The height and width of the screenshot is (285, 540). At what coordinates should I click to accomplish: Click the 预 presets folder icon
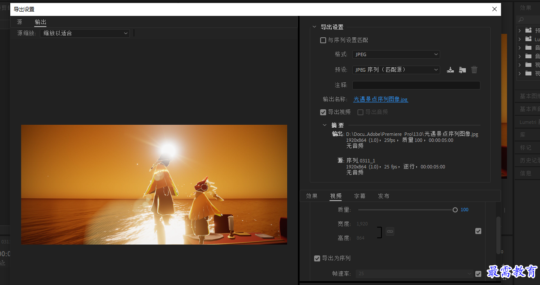coord(528,30)
